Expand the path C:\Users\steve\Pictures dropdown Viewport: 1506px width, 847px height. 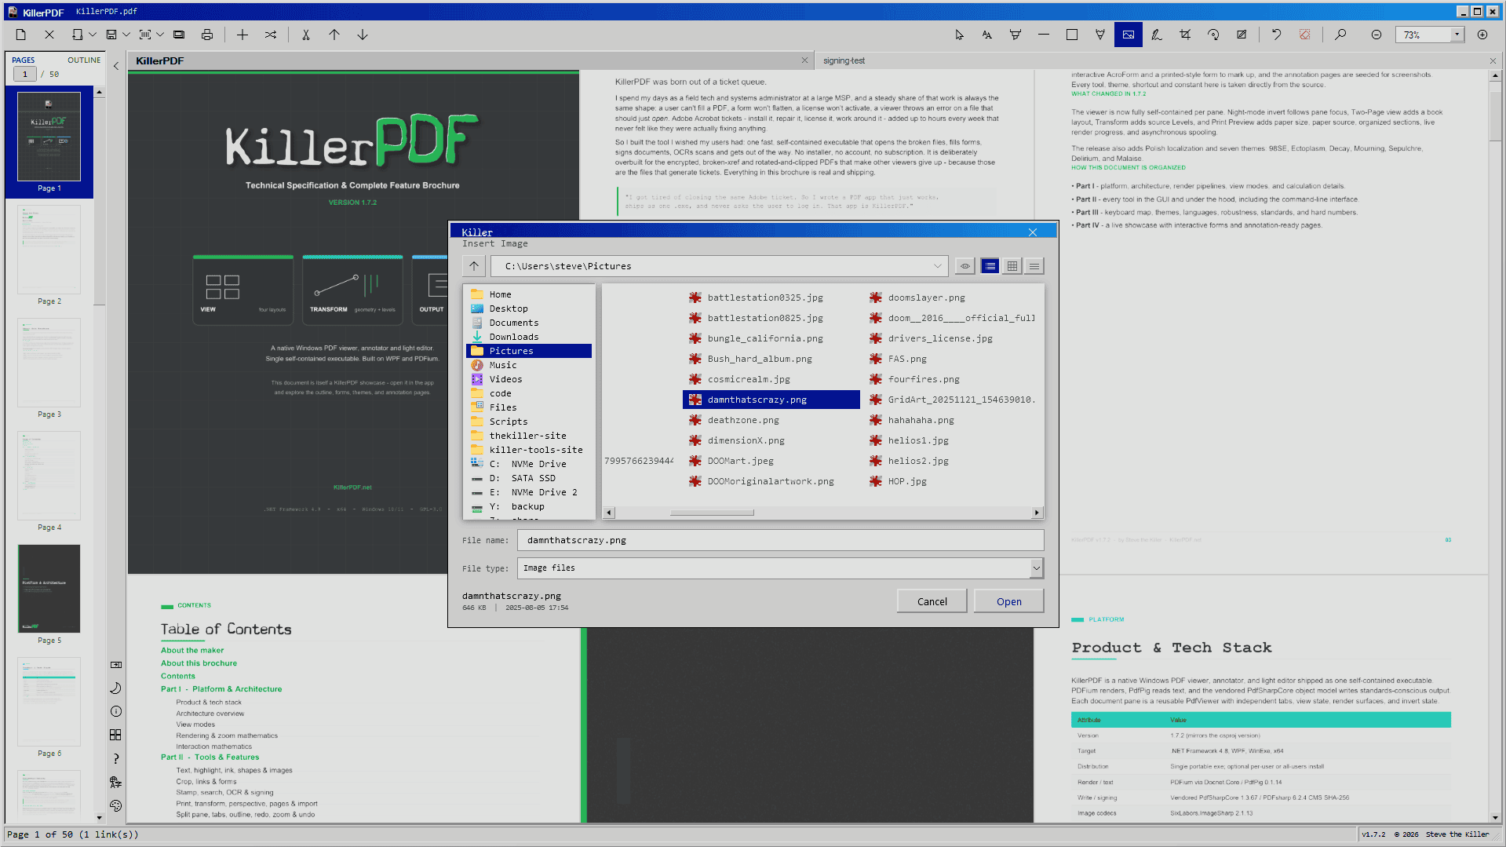tap(937, 266)
